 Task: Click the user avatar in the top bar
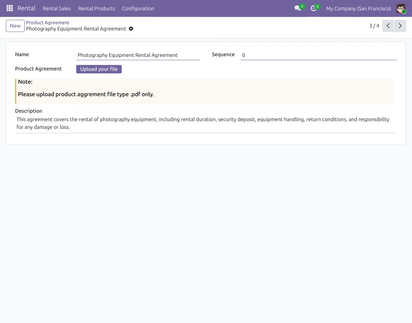[x=401, y=8]
